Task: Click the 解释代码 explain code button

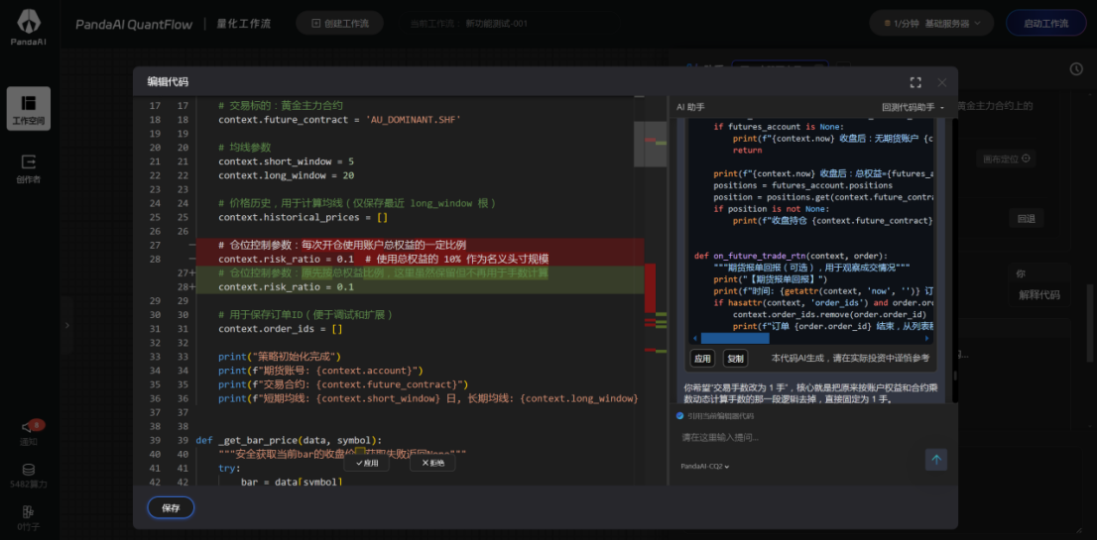Action: (1039, 295)
